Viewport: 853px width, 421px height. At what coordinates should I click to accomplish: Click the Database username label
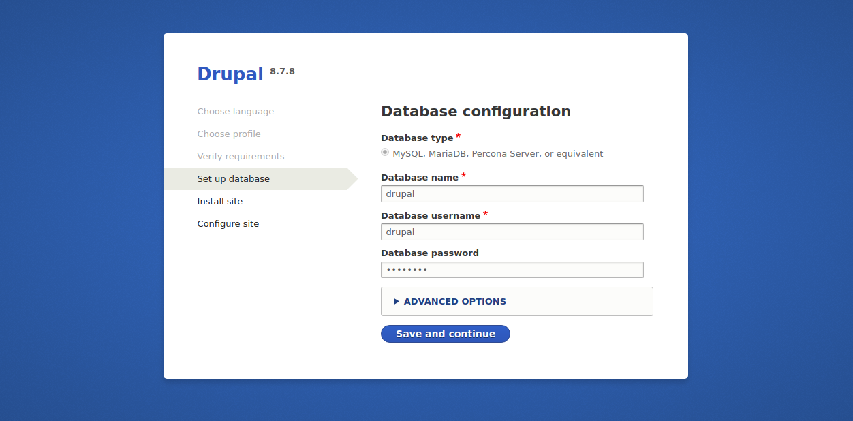431,215
